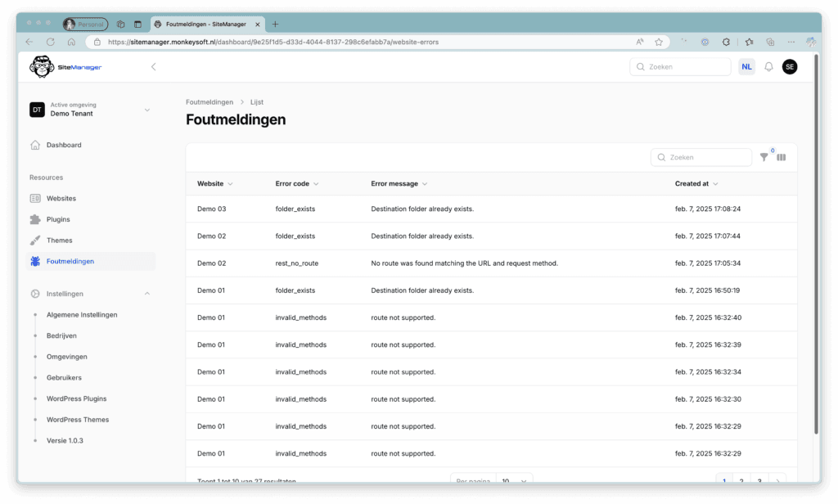
Task: Collapse the Instellingen section chevron
Action: [147, 293]
